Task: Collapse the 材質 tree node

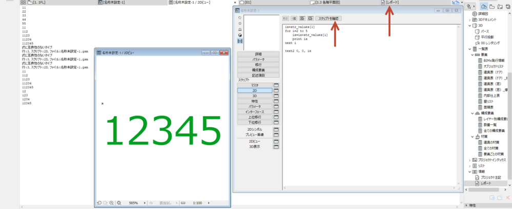Action: [473, 136]
